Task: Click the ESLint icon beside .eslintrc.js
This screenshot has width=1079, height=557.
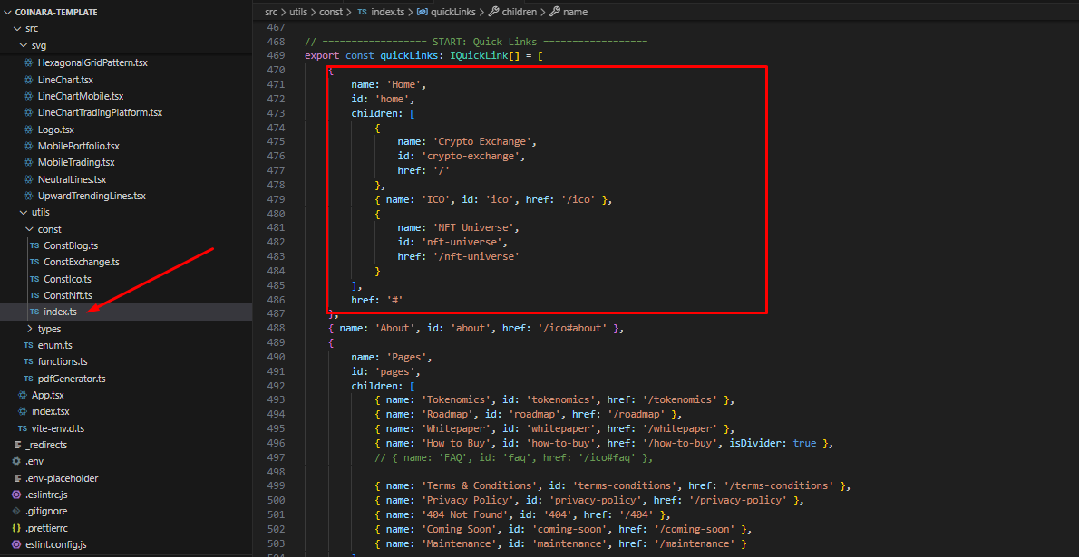Action: click(x=15, y=495)
